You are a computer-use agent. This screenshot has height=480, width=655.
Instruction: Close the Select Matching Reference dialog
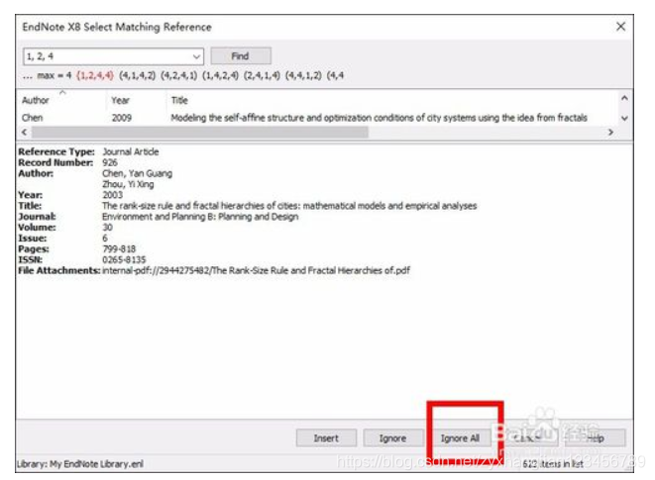click(x=620, y=27)
